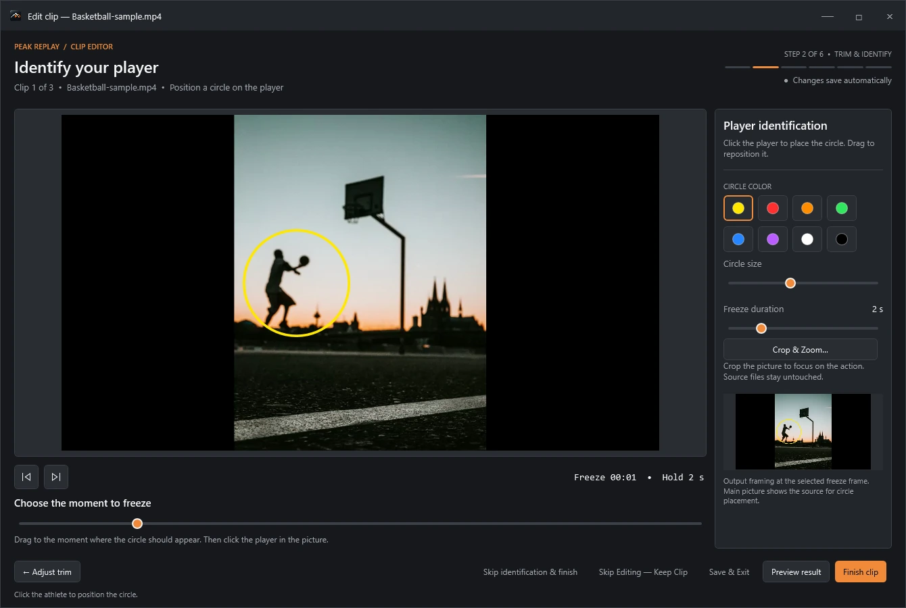Select the white circle color
Viewport: 906px width, 608px height.
[x=807, y=239]
